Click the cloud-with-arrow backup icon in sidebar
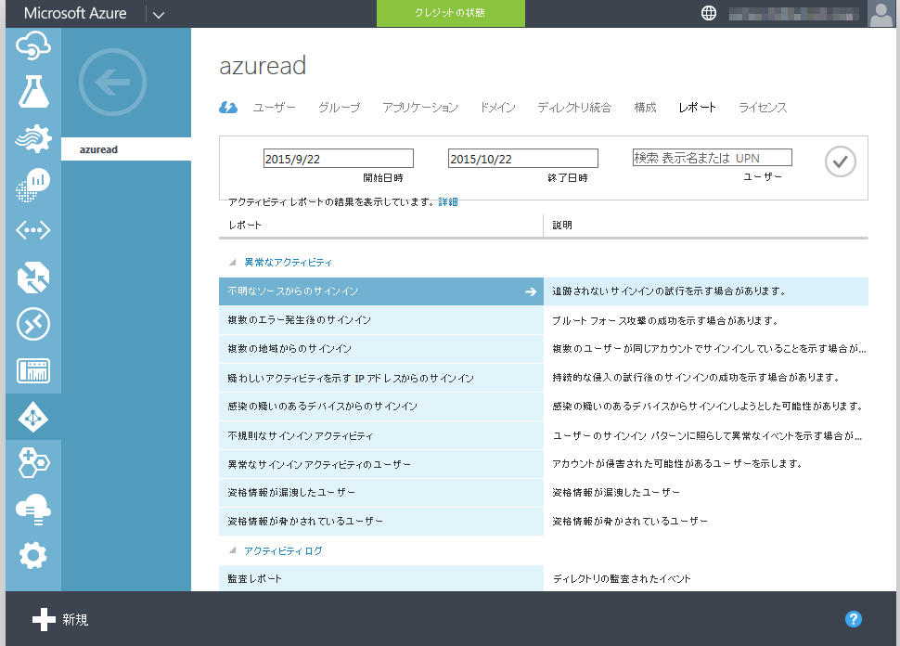 [x=32, y=509]
